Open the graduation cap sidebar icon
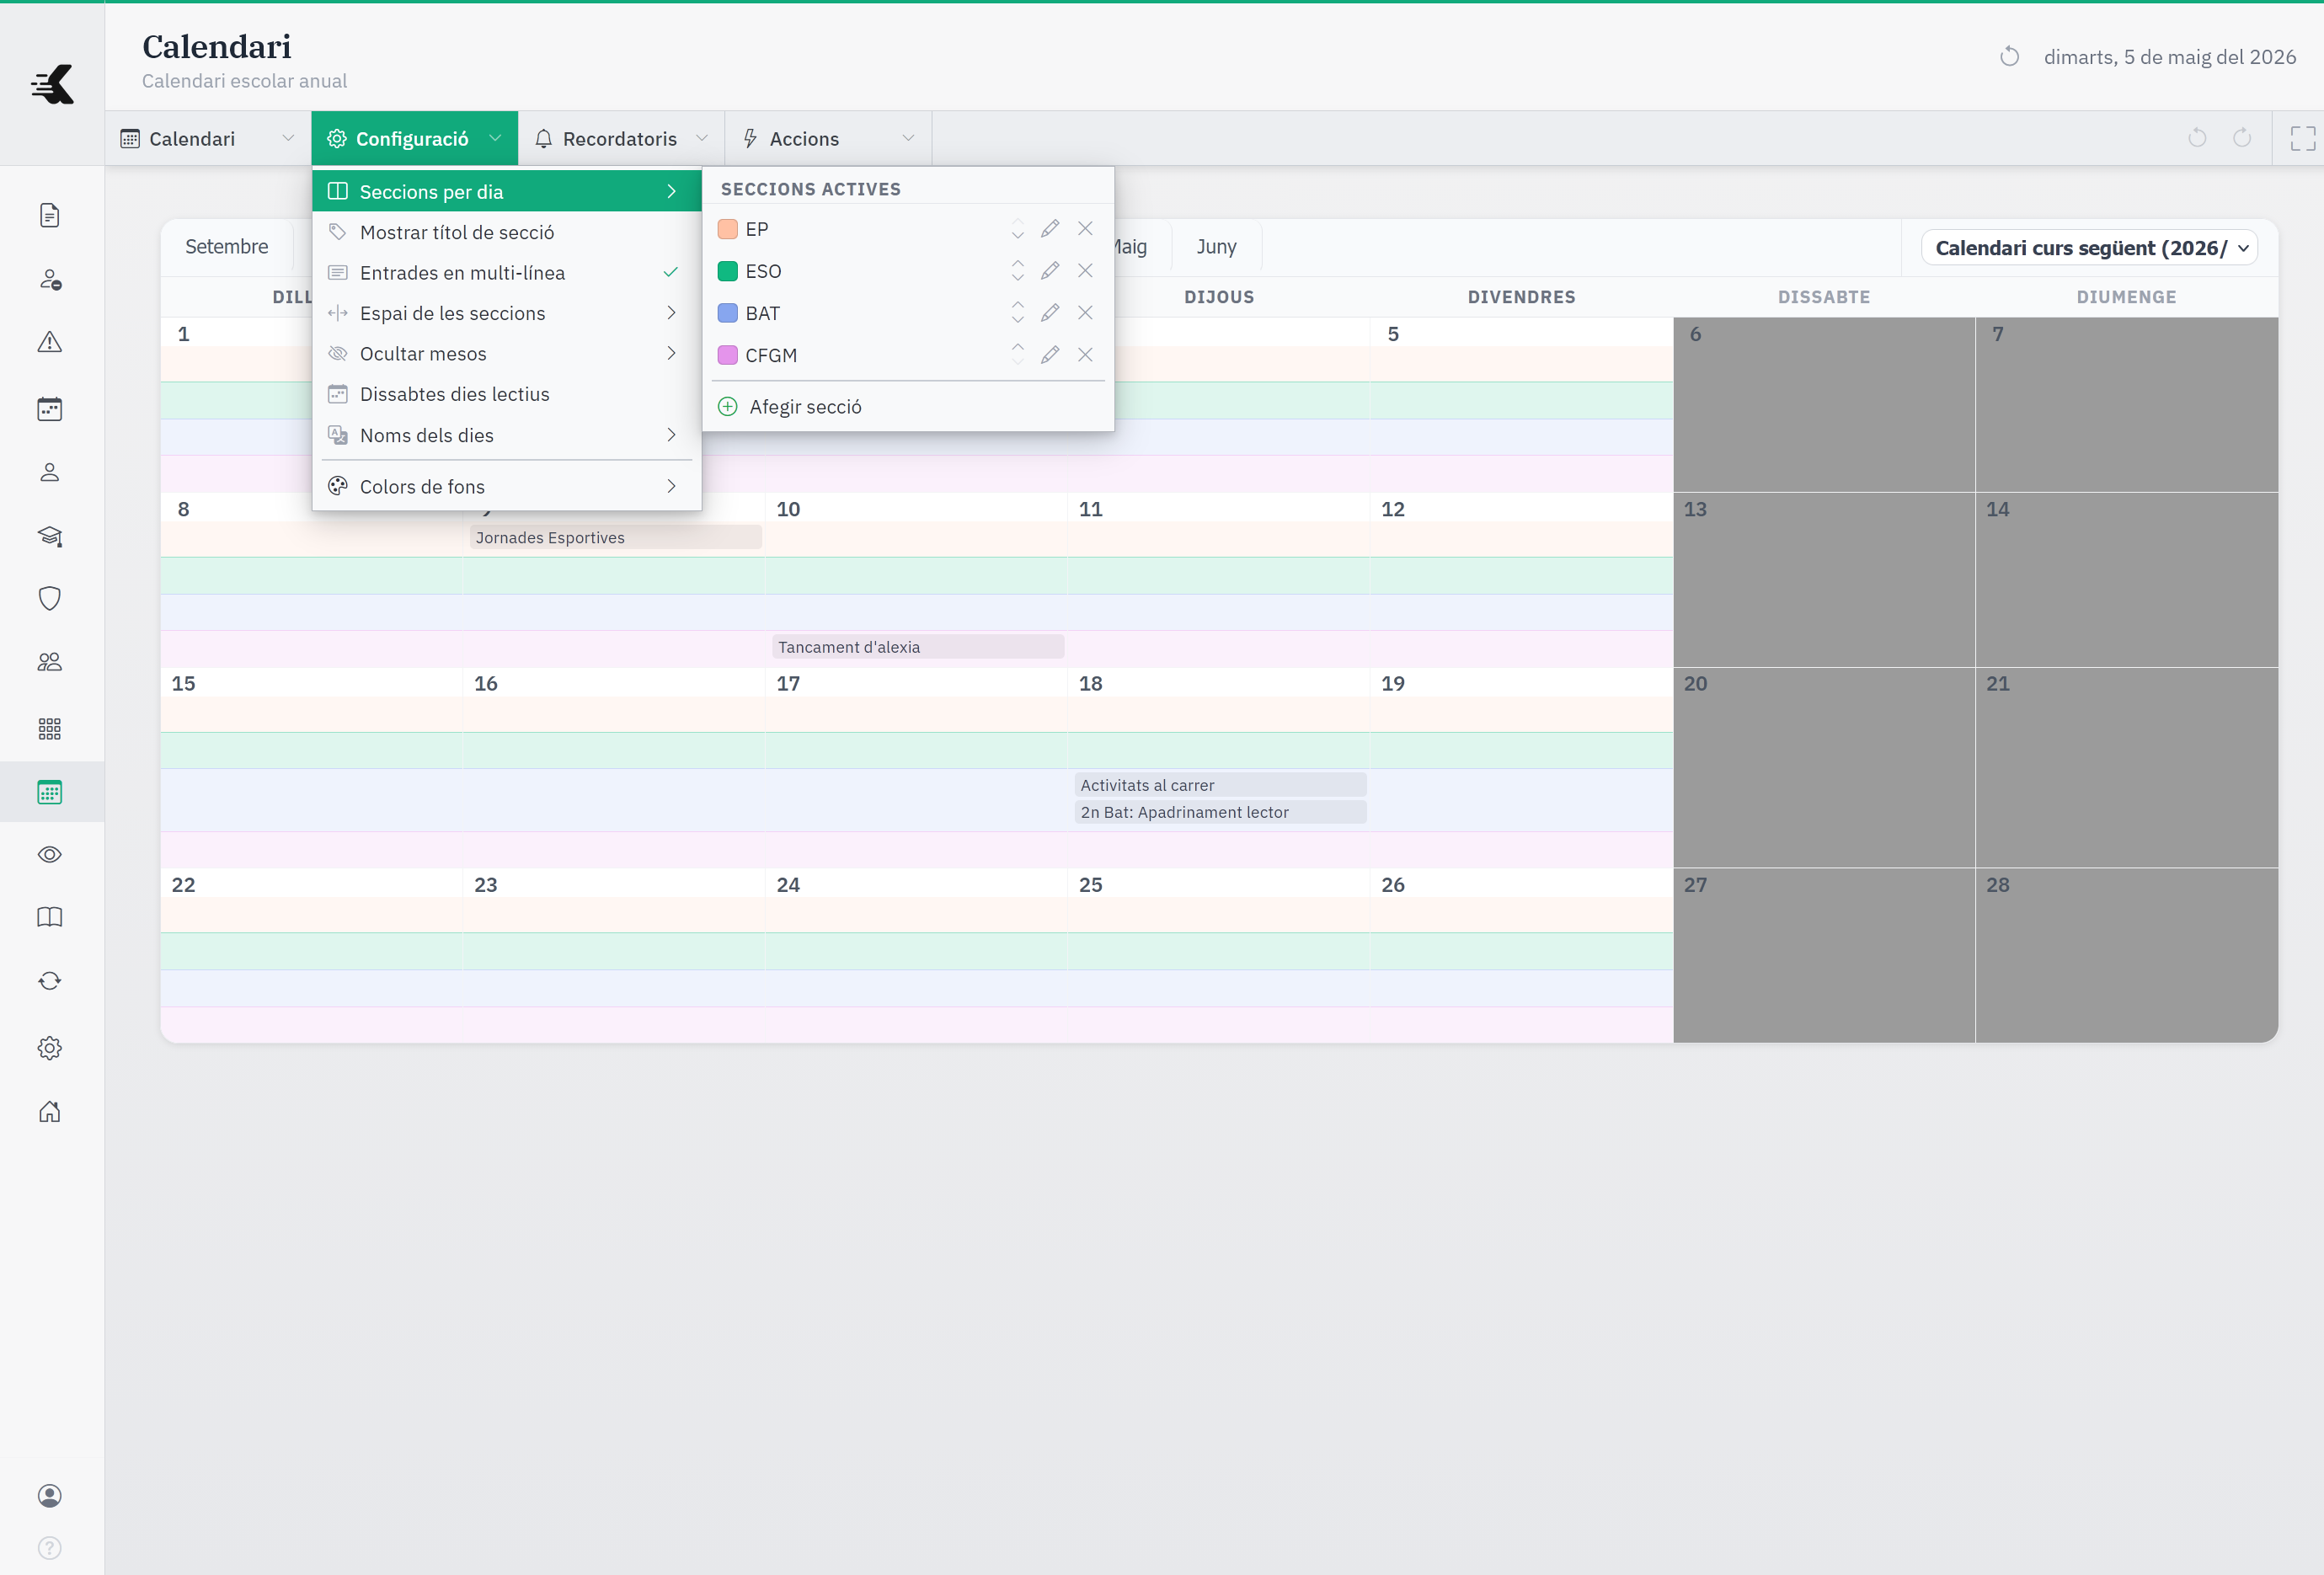 [50, 536]
